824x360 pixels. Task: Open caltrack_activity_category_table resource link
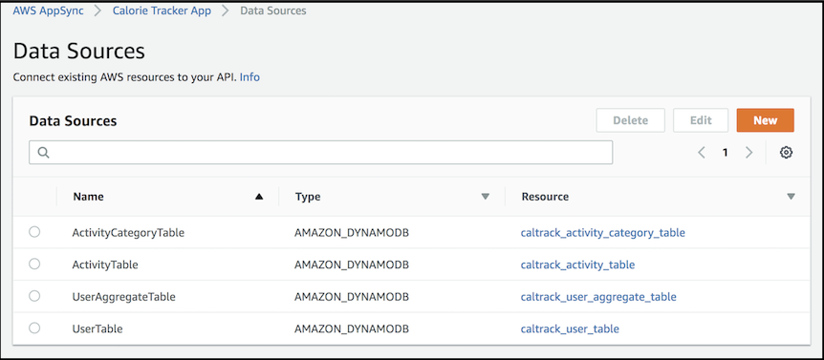click(x=603, y=232)
